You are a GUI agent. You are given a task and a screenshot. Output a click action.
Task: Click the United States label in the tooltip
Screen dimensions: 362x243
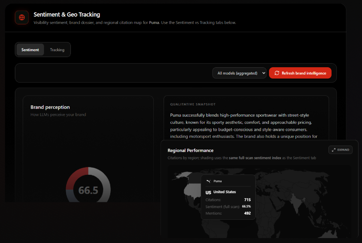(224, 192)
